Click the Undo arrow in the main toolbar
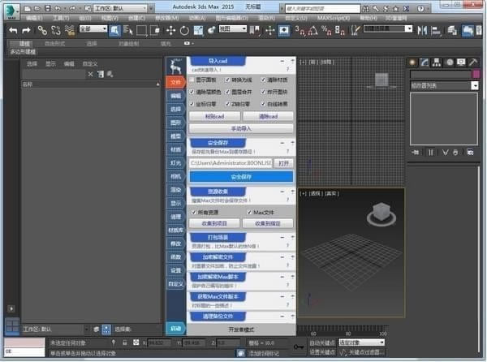 pos(14,30)
